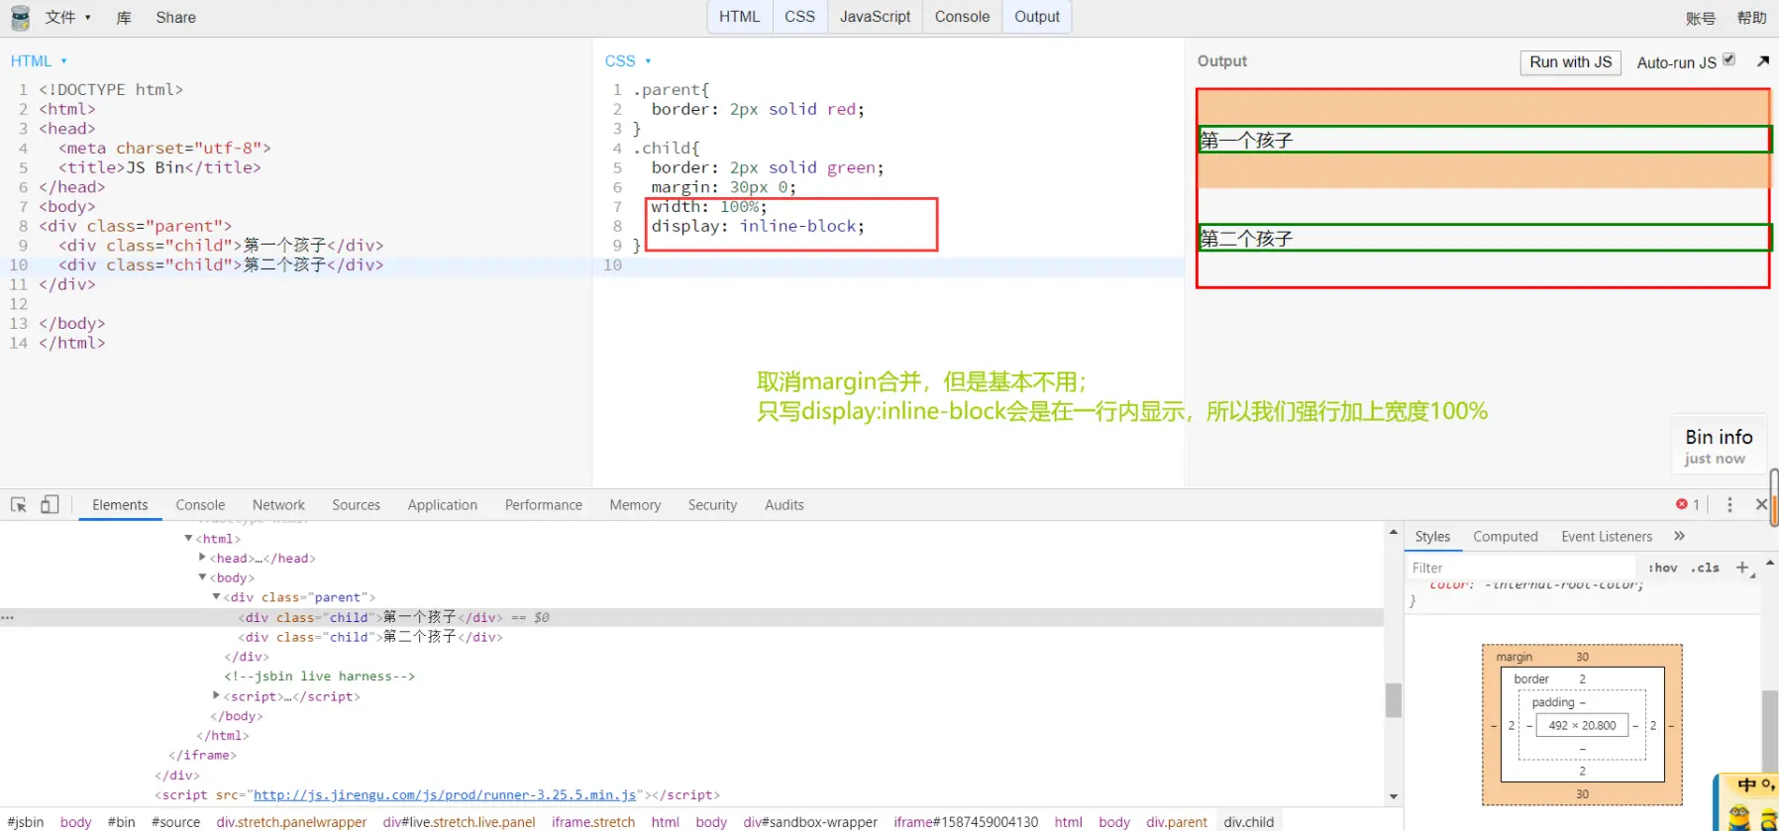Toggle the CSS panel tab
This screenshot has height=831, width=1779.
(x=800, y=17)
